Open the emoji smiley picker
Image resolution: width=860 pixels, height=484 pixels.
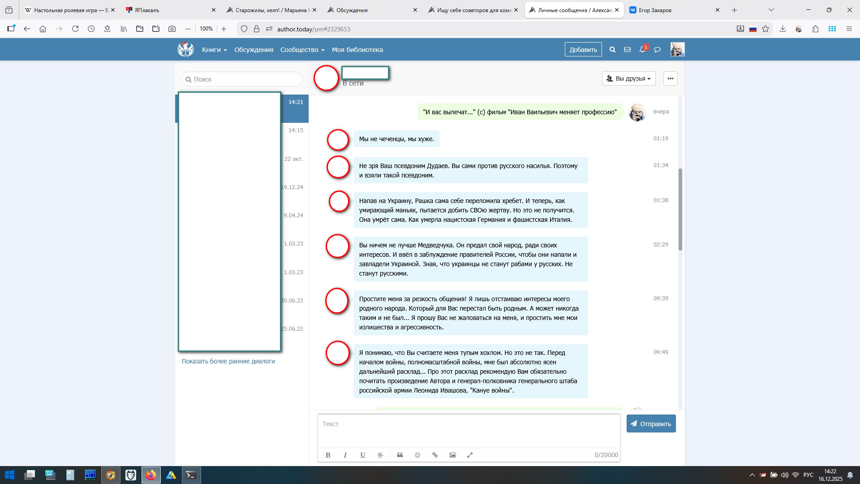[x=417, y=455]
